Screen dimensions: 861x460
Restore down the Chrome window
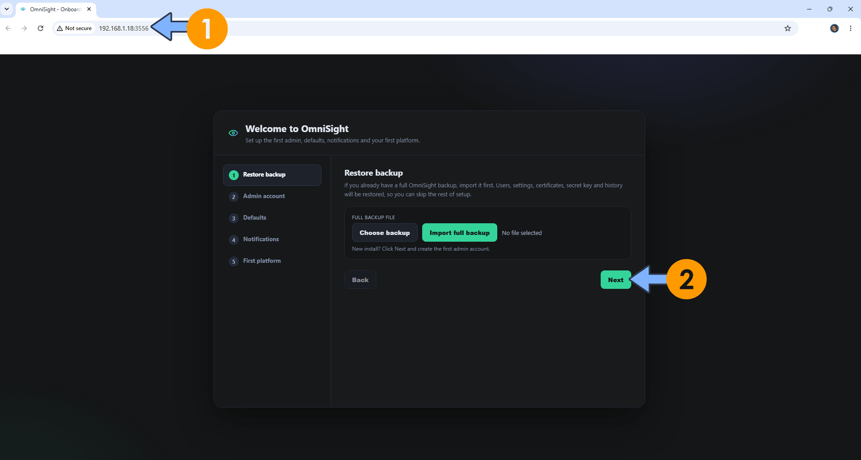click(830, 9)
